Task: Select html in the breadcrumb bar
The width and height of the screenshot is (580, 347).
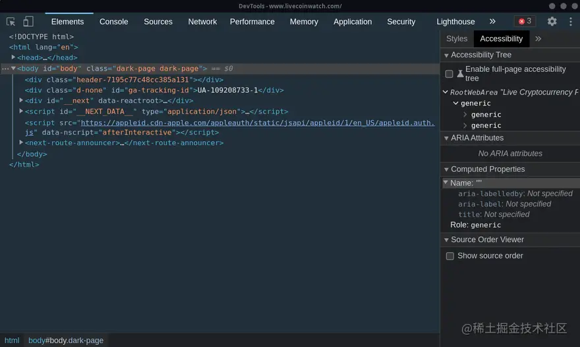Action: coord(12,340)
